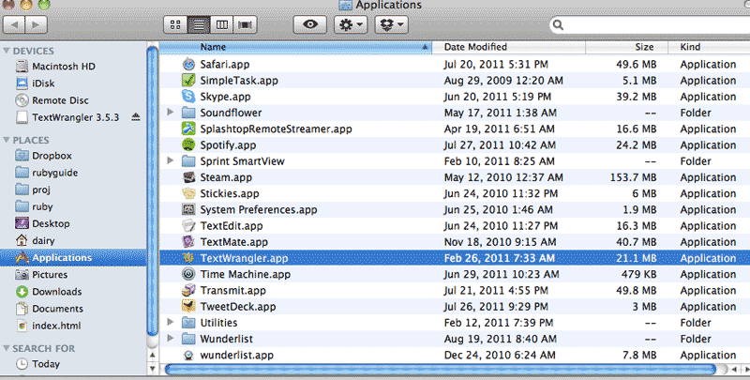Switch to Cover Flow view
750x380 pixels.
tap(246, 24)
